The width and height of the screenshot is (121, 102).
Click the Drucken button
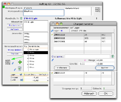(x=15, y=54)
